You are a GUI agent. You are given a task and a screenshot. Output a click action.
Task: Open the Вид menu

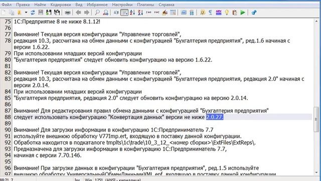[x=79, y=5]
